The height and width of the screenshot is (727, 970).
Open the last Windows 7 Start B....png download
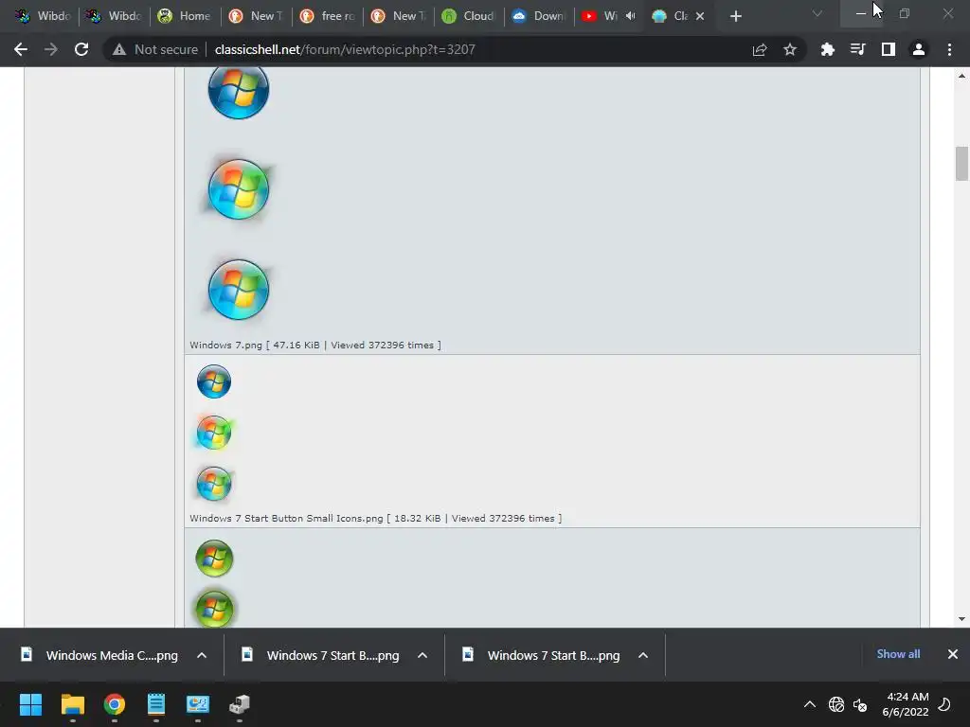pyautogui.click(x=553, y=655)
